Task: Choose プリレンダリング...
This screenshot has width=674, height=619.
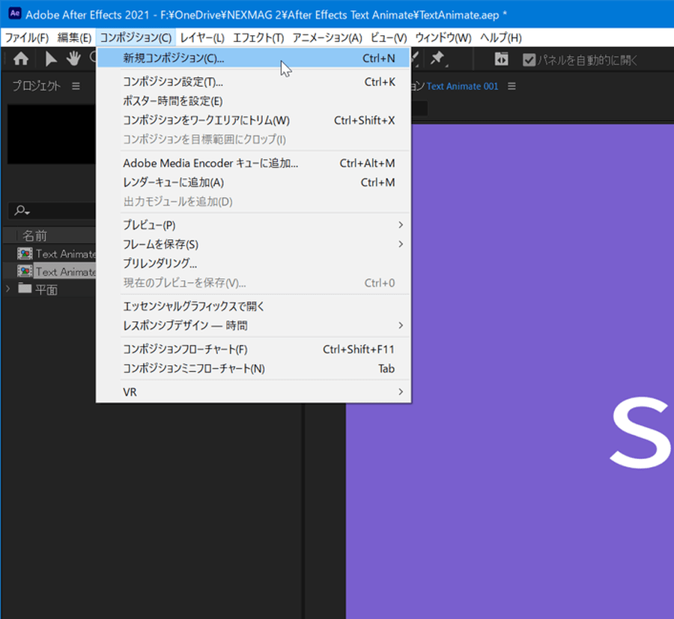Action: (x=254, y=263)
